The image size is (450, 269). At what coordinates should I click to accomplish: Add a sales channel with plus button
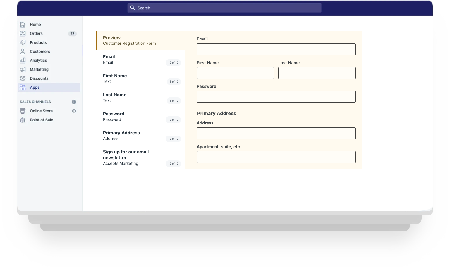coord(74,102)
